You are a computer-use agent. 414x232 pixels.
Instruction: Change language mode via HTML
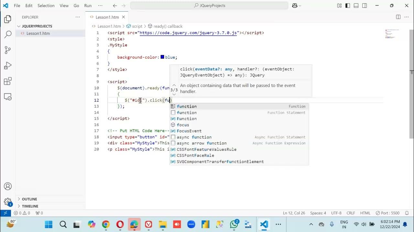click(x=365, y=213)
